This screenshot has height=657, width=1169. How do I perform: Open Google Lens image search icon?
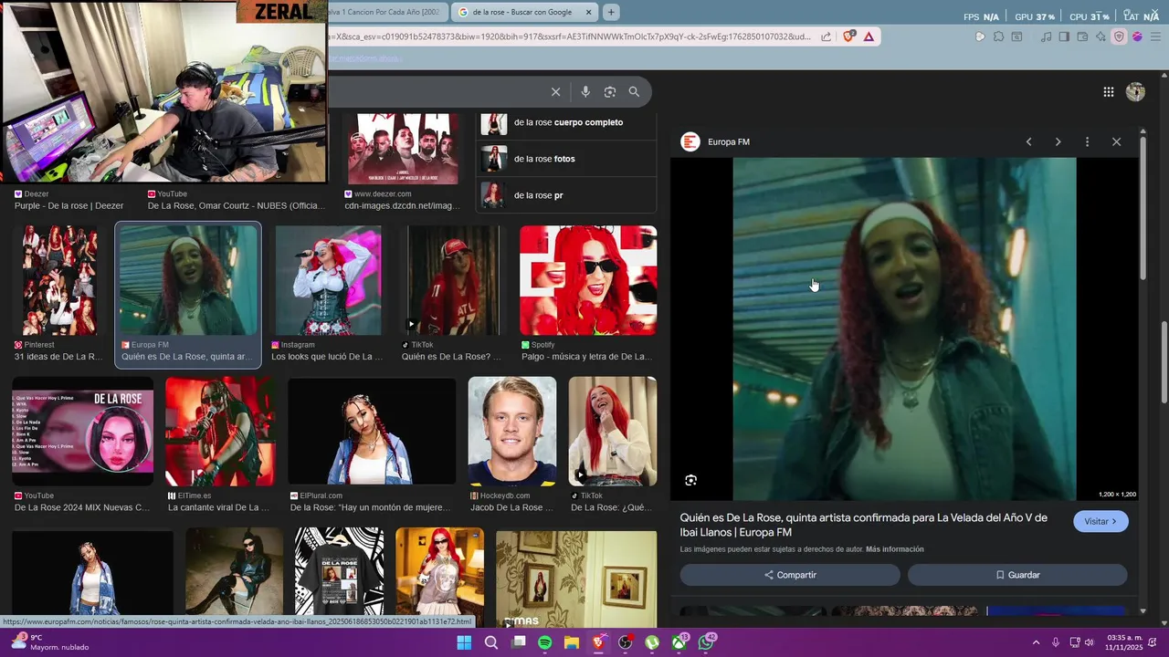[x=610, y=92]
